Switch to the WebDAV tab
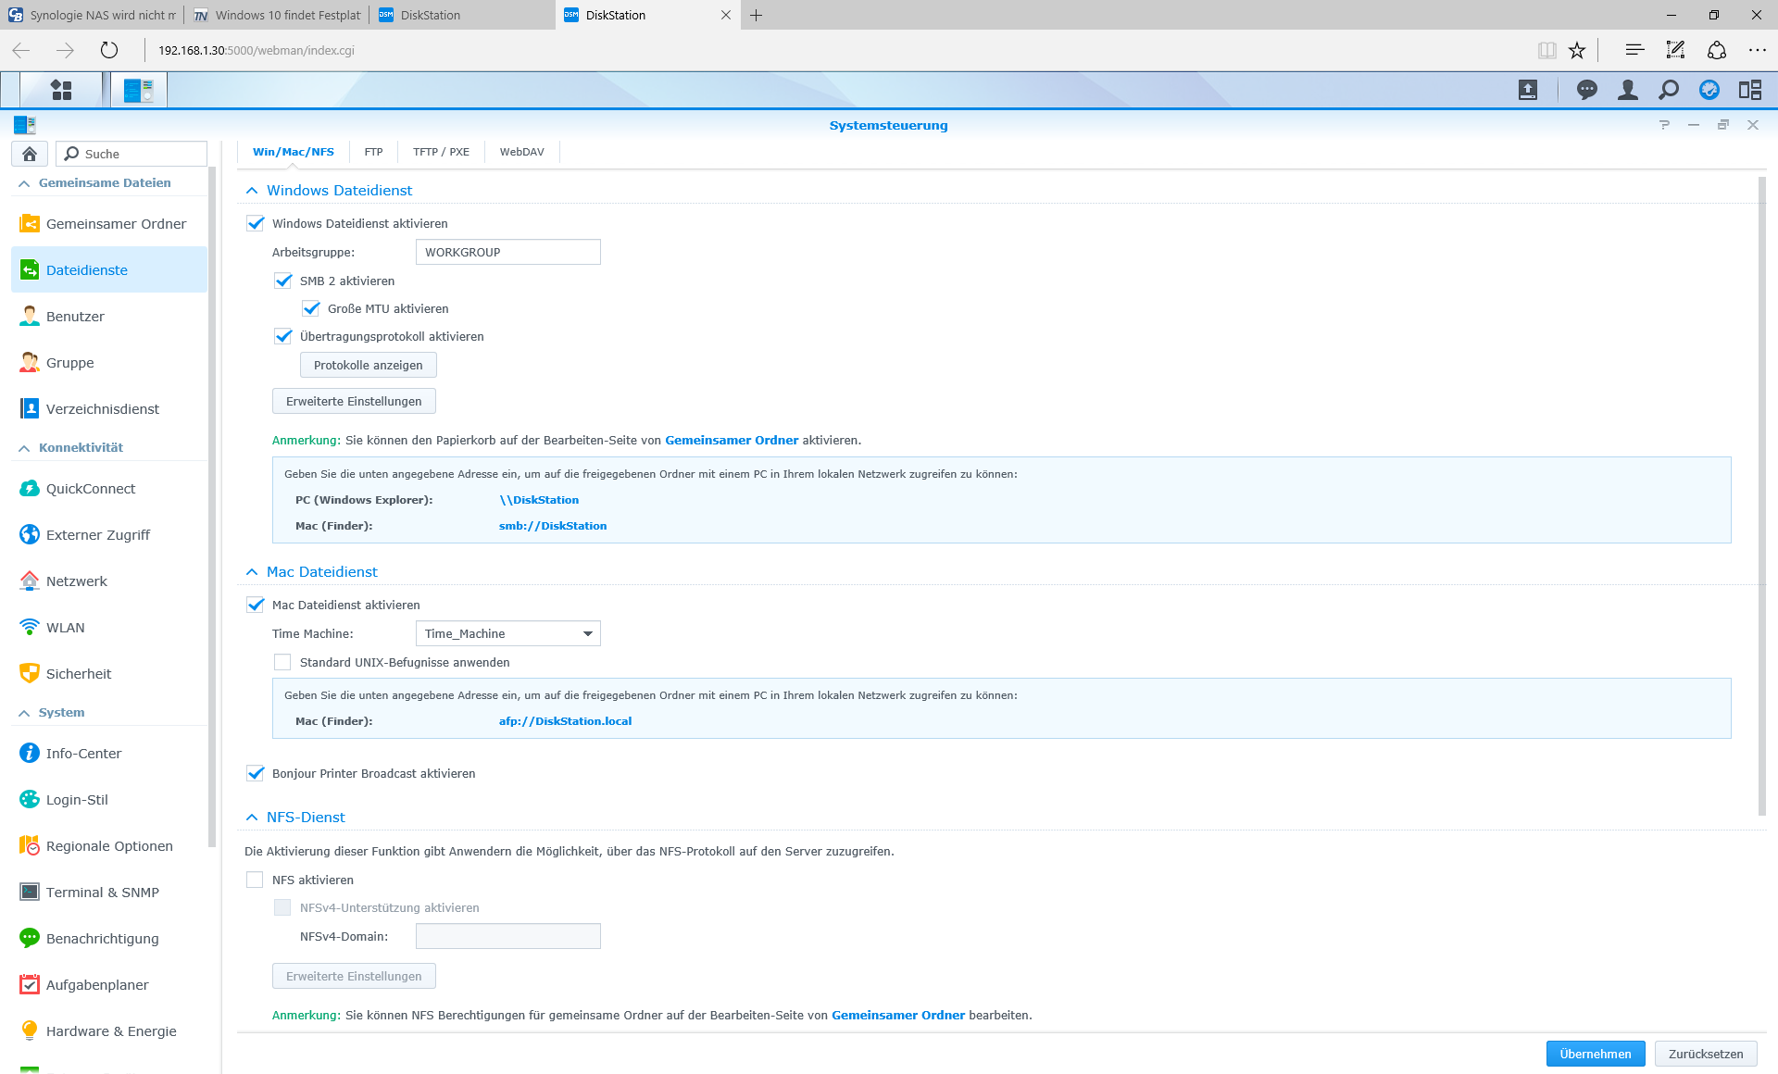The height and width of the screenshot is (1074, 1778). 521,152
